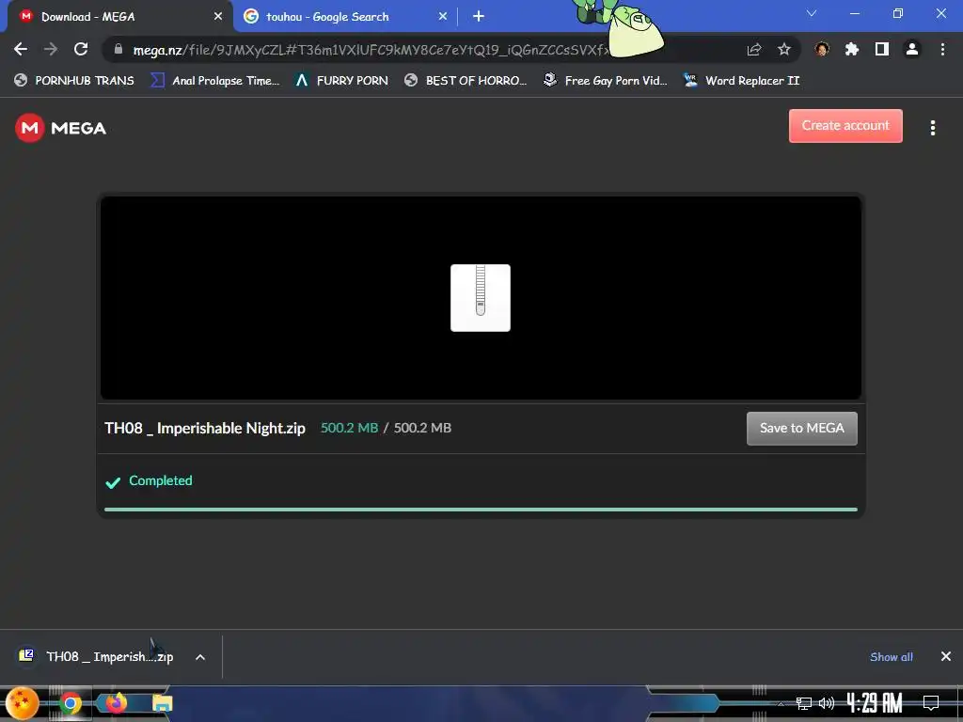Click the zip file thumbnail icon
The width and height of the screenshot is (963, 722).
click(x=481, y=298)
